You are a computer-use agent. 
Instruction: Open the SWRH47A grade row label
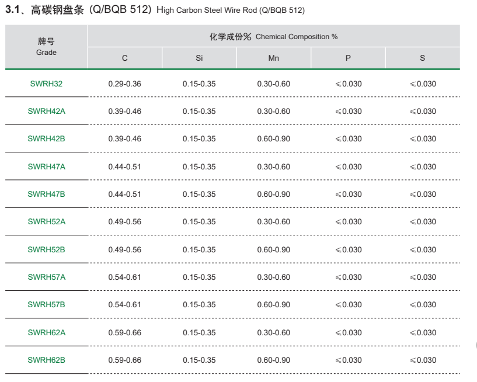46,166
